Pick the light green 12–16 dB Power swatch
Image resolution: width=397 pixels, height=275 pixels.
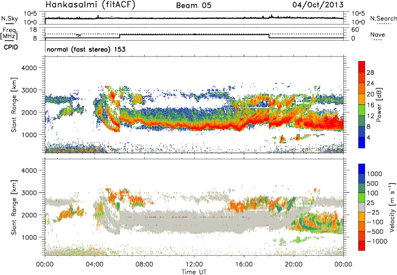362,110
